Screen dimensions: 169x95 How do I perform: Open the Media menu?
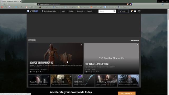72,11
